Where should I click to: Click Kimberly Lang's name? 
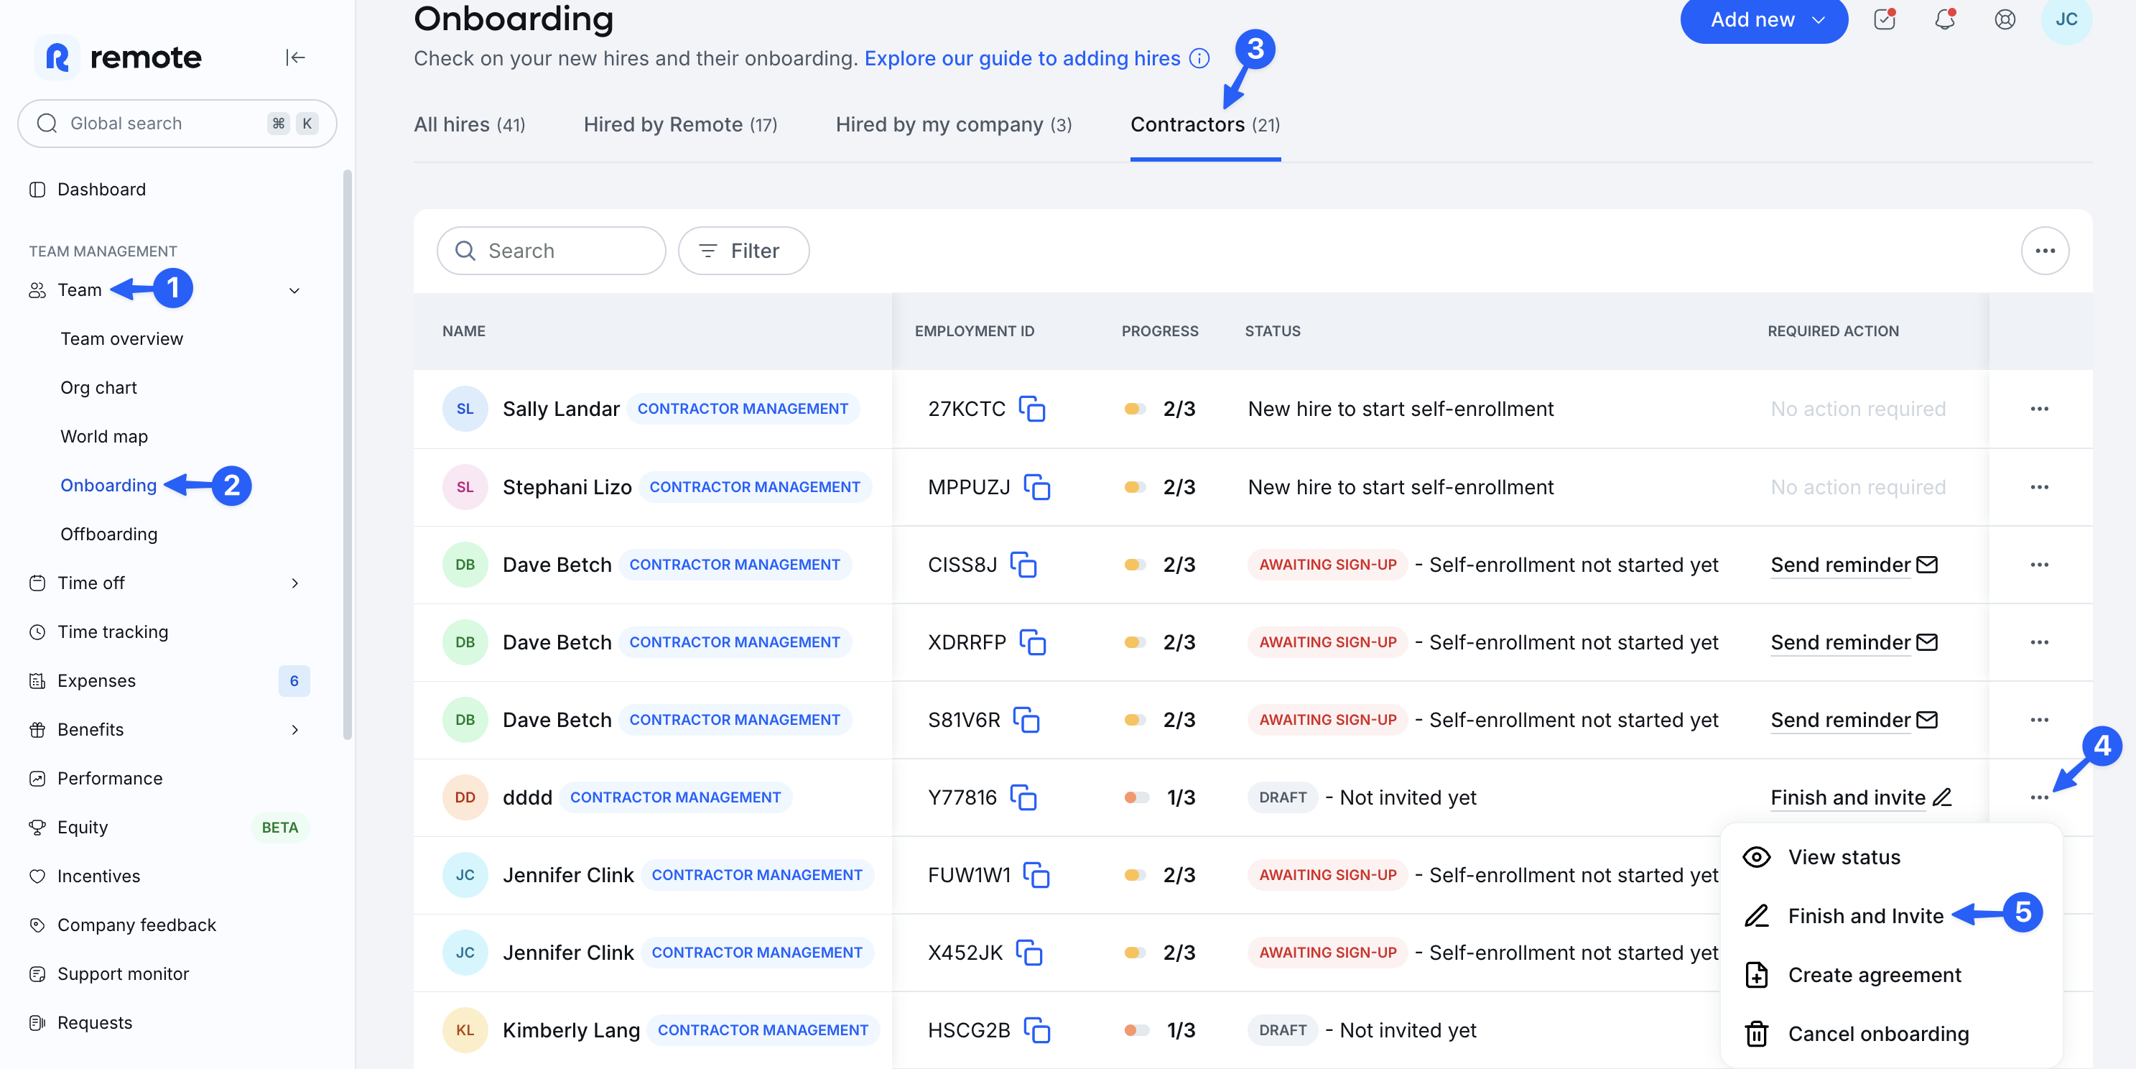(571, 1030)
